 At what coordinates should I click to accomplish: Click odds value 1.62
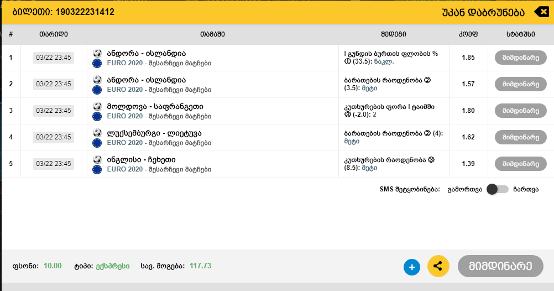pos(468,137)
